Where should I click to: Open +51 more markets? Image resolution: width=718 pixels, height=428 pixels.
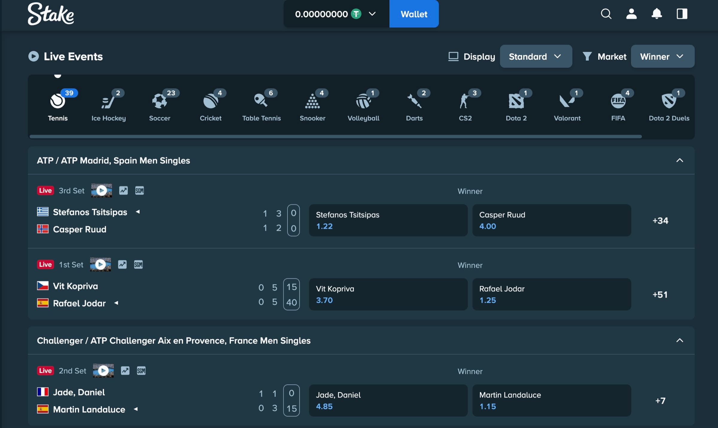click(x=660, y=294)
